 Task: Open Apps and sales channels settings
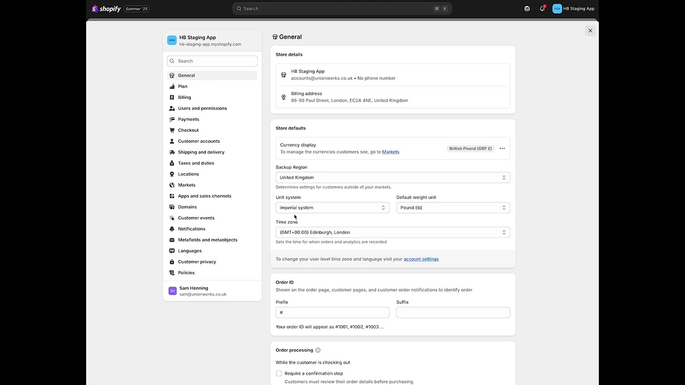[212, 196]
